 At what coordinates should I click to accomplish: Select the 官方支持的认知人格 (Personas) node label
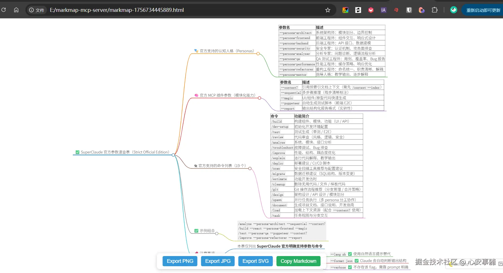[x=227, y=51]
